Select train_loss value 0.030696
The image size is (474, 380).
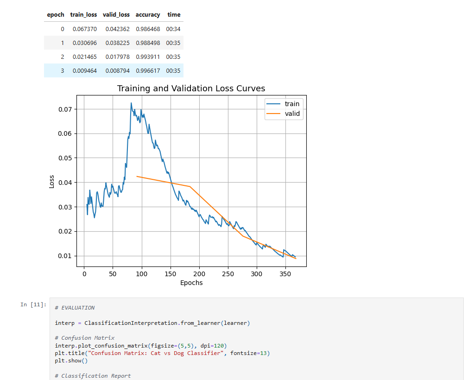85,43
